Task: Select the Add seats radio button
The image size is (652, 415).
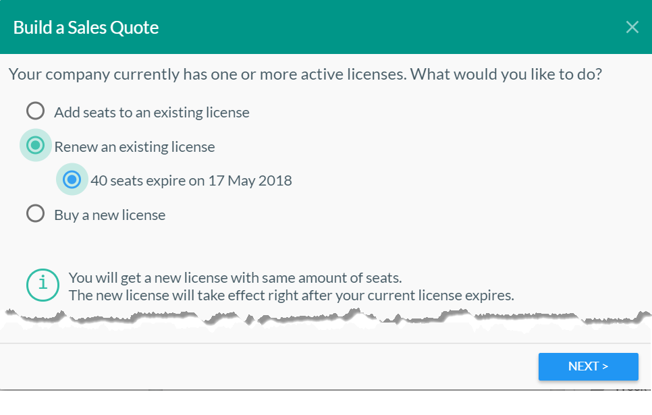Action: click(35, 111)
